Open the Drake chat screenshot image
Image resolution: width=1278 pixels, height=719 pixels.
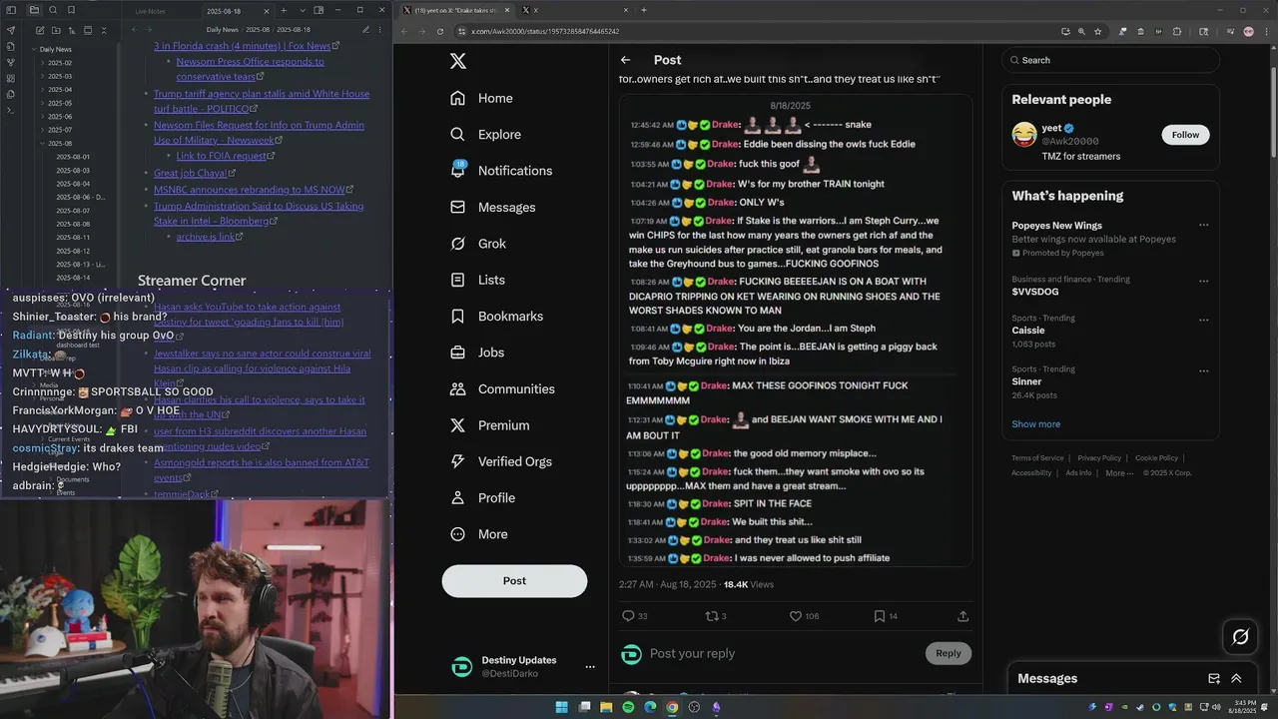point(795,331)
